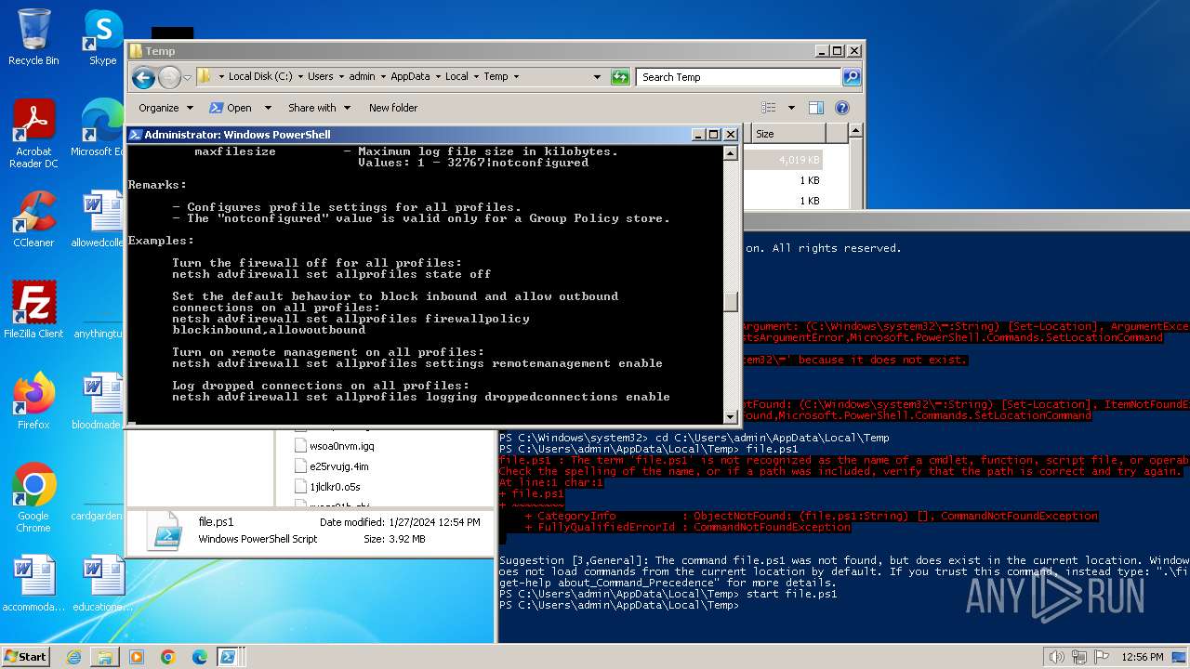The height and width of the screenshot is (669, 1190).
Task: Click the refresh button next to address bar
Action: 620,77
